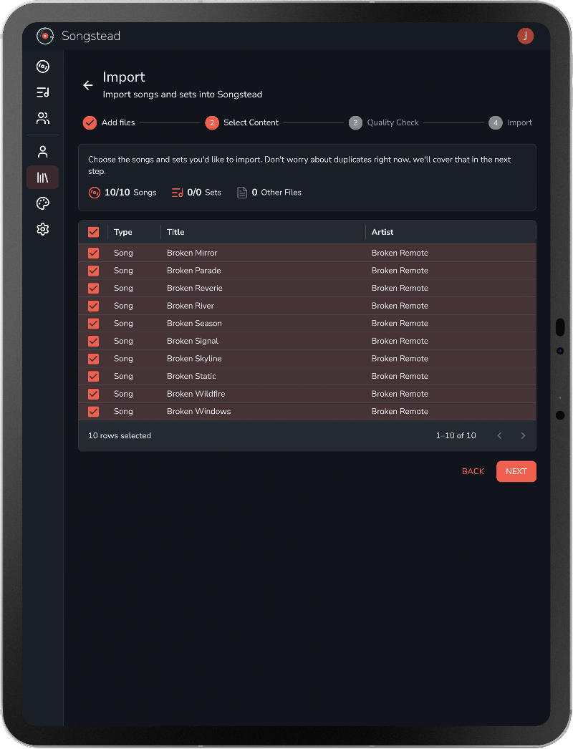This screenshot has width=573, height=749.
Task: Click Broken Remote artist in Broken Mirror row
Action: click(x=400, y=253)
